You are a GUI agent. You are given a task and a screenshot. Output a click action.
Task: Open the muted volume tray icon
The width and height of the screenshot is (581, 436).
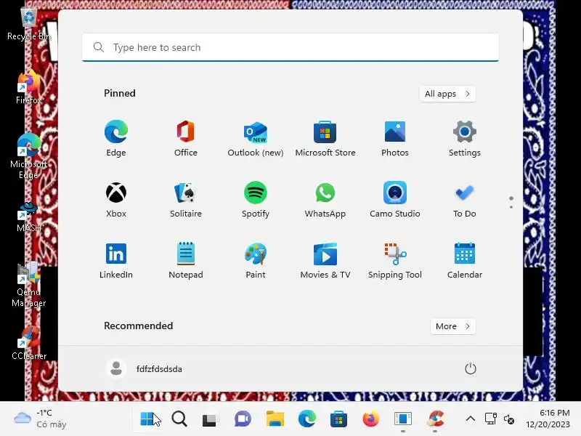point(509,419)
